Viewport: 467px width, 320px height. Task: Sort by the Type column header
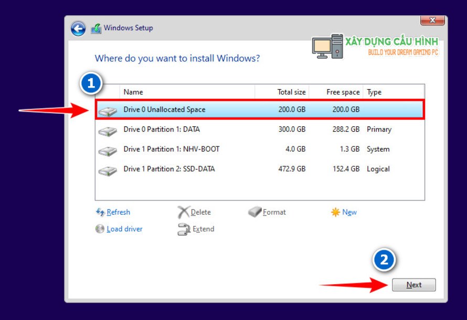[x=394, y=92]
